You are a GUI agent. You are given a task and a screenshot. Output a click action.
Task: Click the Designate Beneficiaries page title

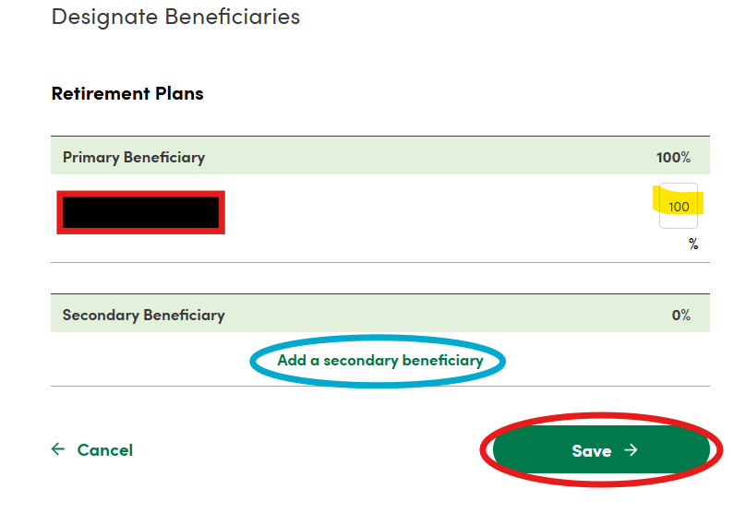coord(175,17)
